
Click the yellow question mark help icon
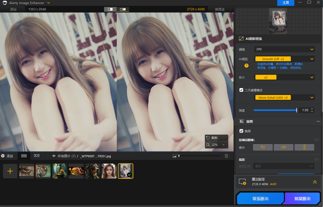[x=246, y=65]
